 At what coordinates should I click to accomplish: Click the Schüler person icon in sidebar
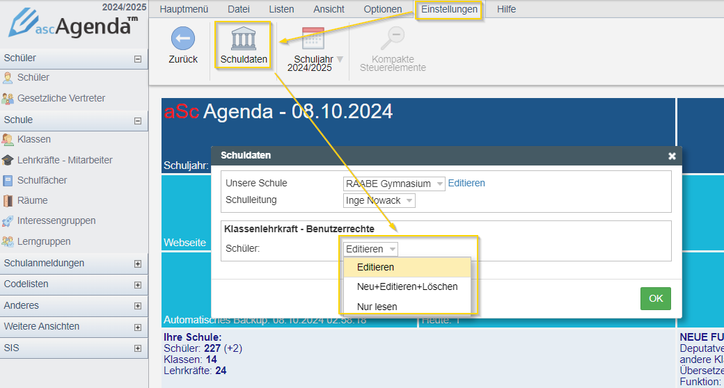8,77
